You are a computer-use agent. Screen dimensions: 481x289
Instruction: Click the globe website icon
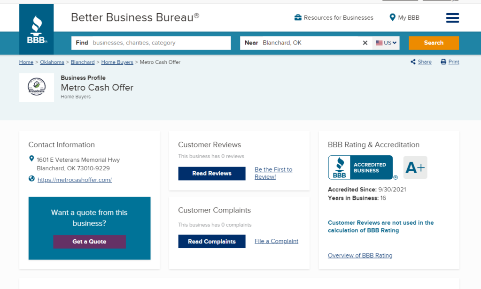31,178
